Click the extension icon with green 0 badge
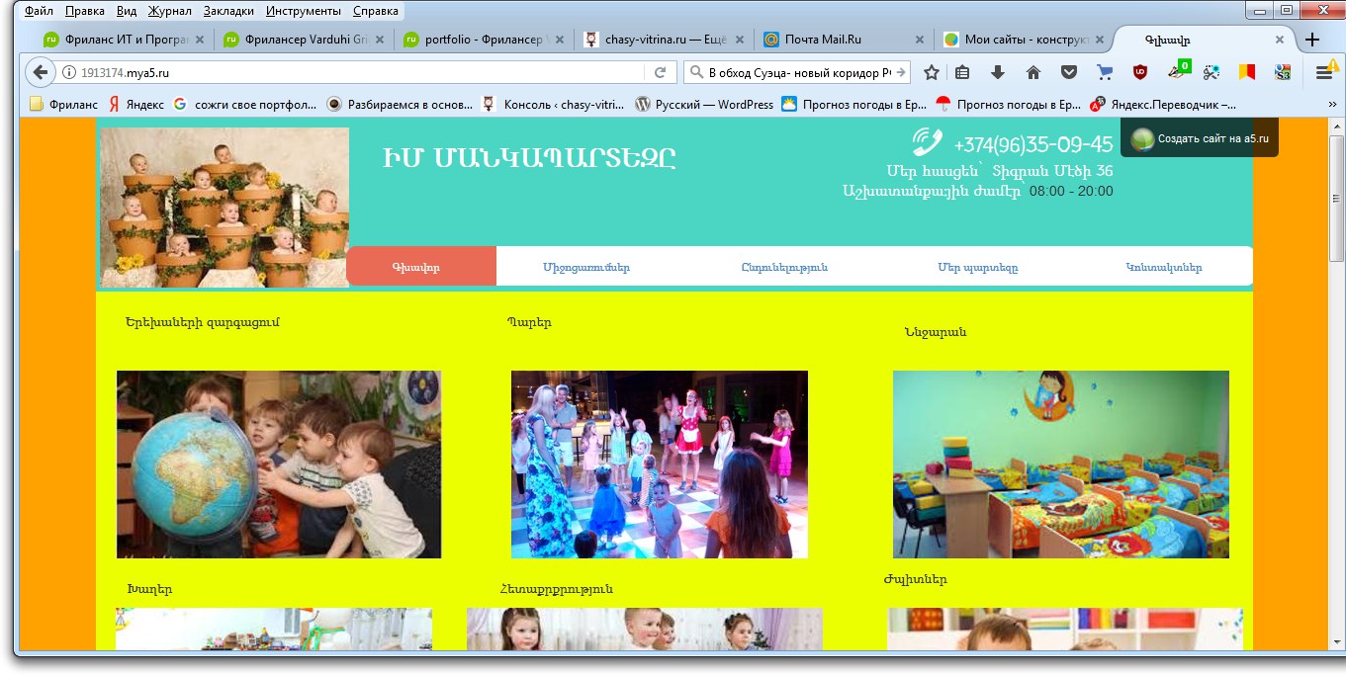The height and width of the screenshot is (676, 1346). (x=1177, y=70)
